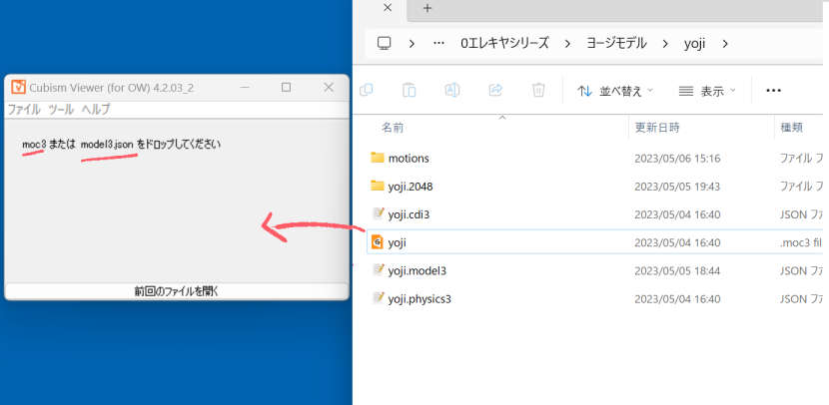Screen dimensions: 829x405
Task: Click the .moc3 file type cell
Action: pos(801,242)
